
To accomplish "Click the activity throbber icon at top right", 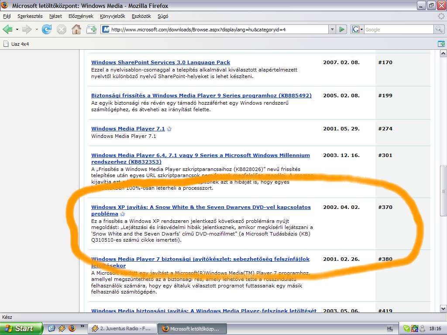I will (x=441, y=16).
